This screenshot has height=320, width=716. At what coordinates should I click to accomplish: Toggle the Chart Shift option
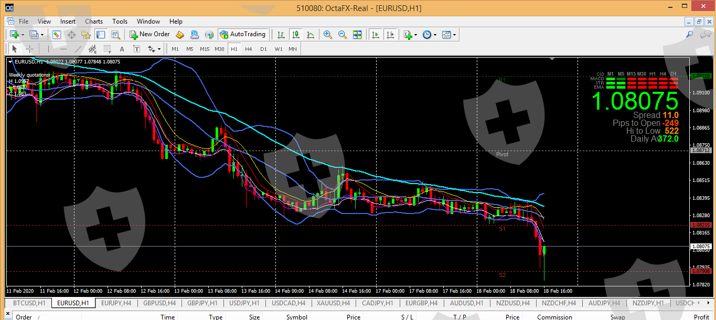(x=390, y=35)
